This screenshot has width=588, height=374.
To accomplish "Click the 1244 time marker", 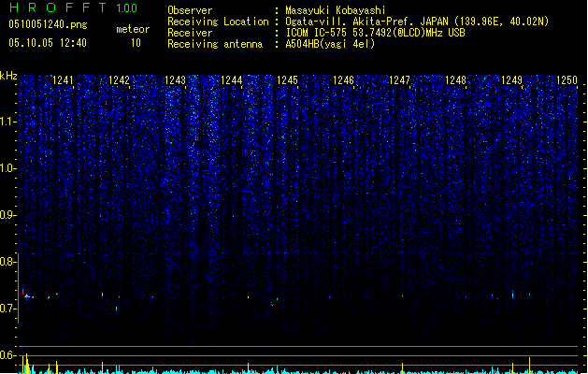I will [x=232, y=80].
